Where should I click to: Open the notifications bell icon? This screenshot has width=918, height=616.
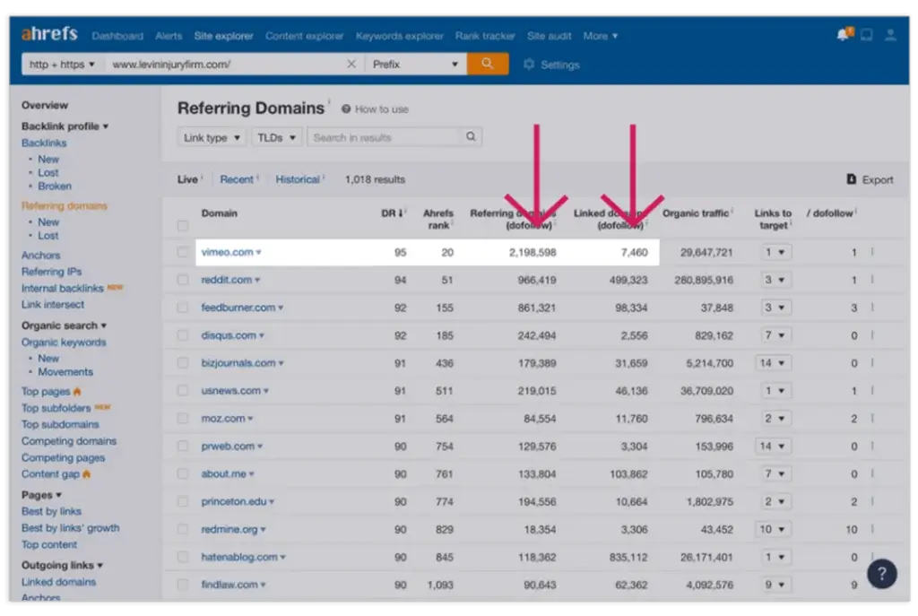844,35
